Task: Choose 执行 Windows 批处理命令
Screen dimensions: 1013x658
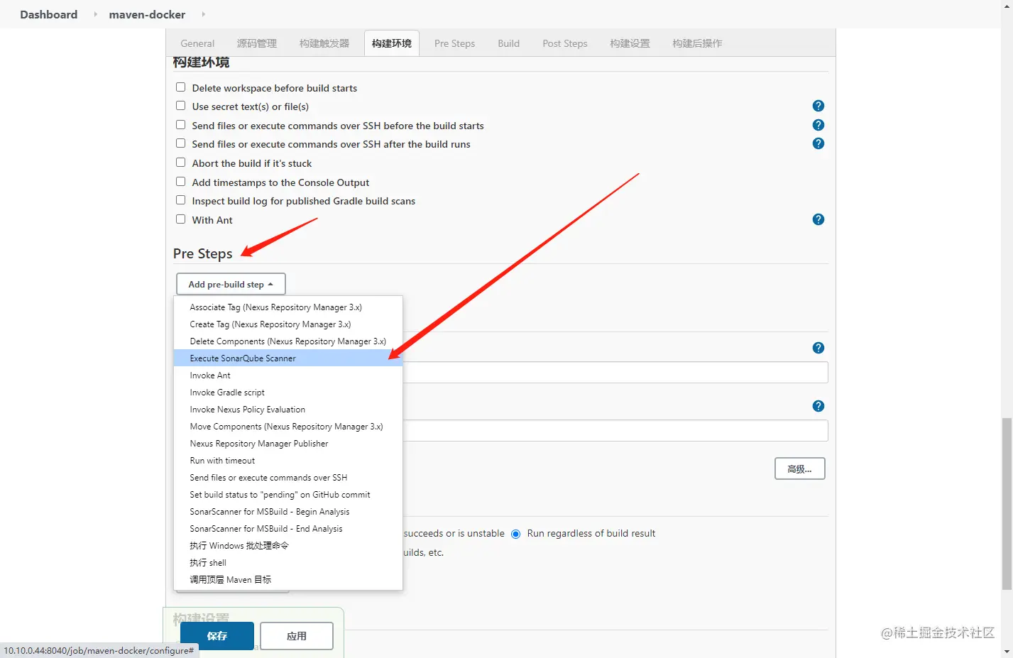Action: point(288,546)
